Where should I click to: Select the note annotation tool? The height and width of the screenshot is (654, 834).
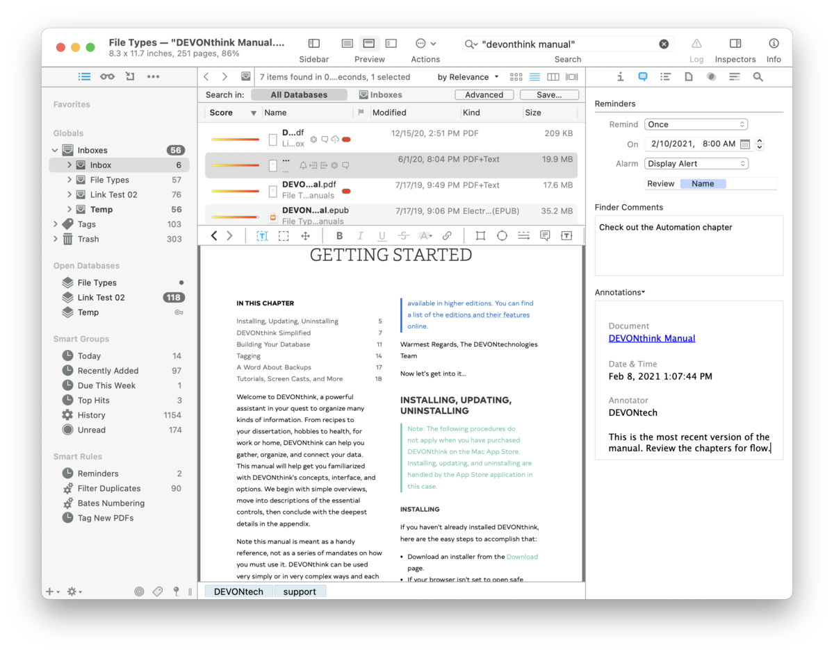[x=545, y=236]
